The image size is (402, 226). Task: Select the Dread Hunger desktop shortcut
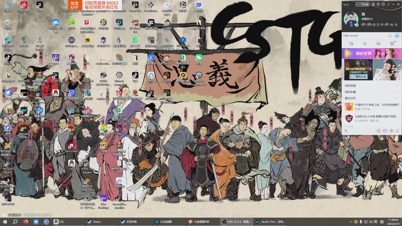pos(39,43)
